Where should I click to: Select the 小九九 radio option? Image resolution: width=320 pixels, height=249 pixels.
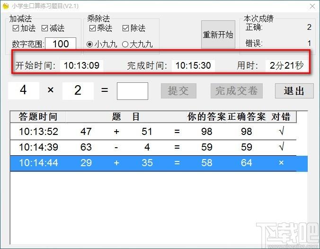tap(102, 44)
